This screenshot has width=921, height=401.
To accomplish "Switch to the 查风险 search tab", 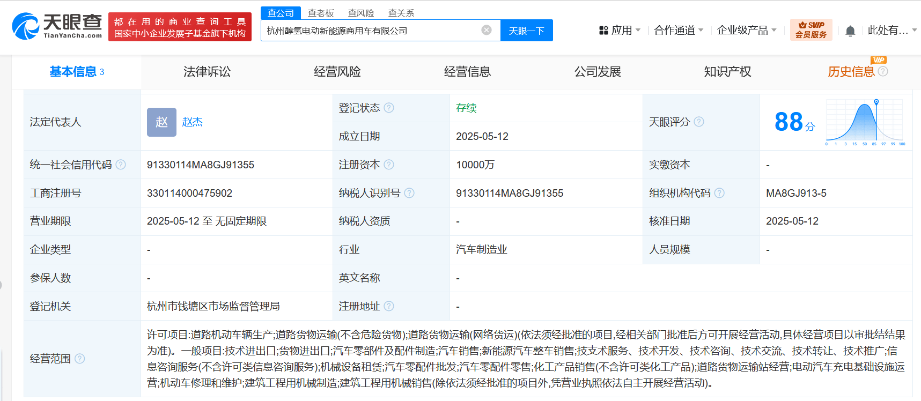I will (x=361, y=13).
